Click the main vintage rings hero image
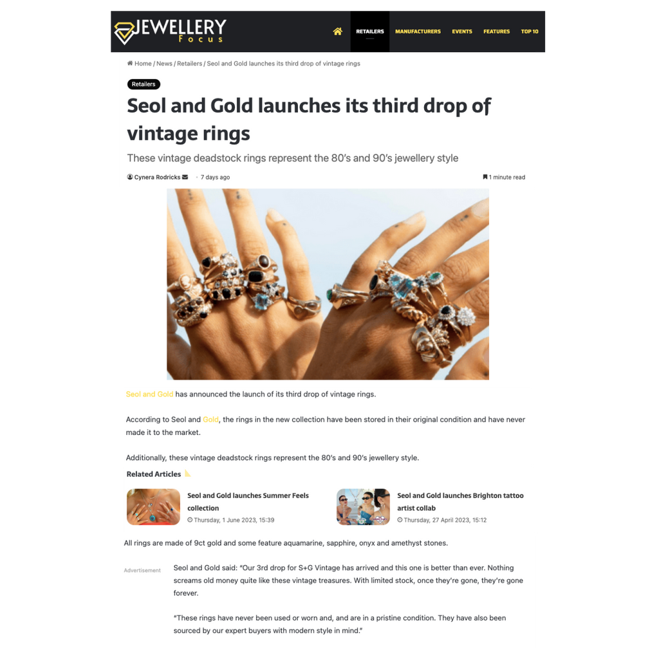Viewport: 659px width, 659px height. tap(328, 284)
